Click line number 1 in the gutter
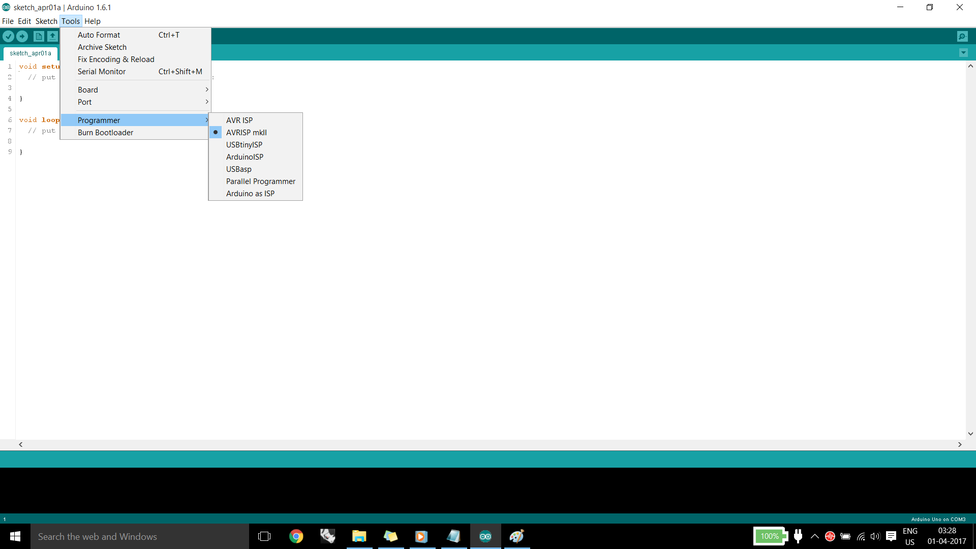 click(x=10, y=67)
